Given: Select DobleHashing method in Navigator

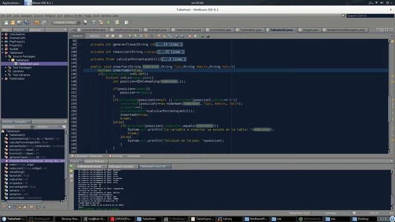Looking at the screenshot, I should [31, 139].
